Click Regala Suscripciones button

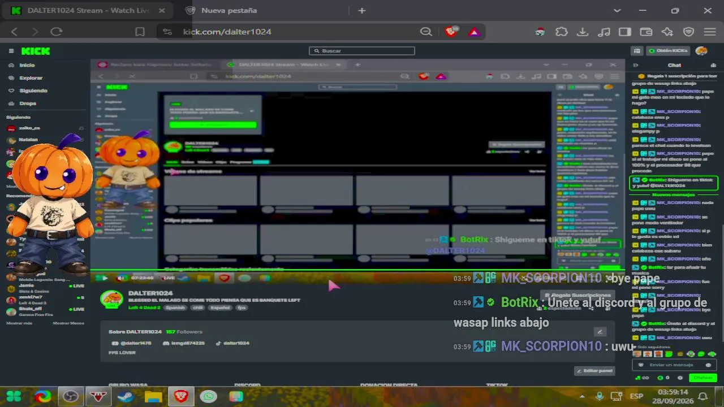pyautogui.click(x=578, y=295)
